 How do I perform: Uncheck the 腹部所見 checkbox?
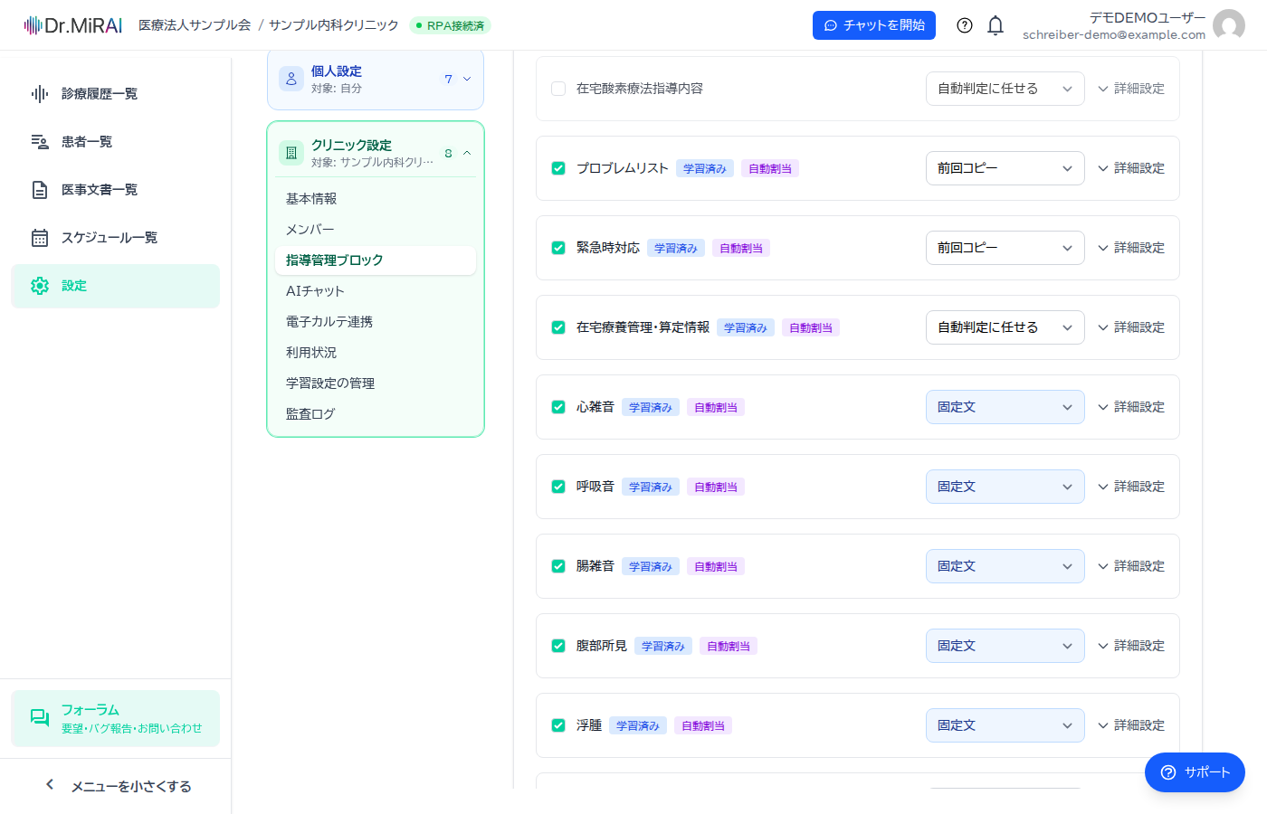(558, 646)
